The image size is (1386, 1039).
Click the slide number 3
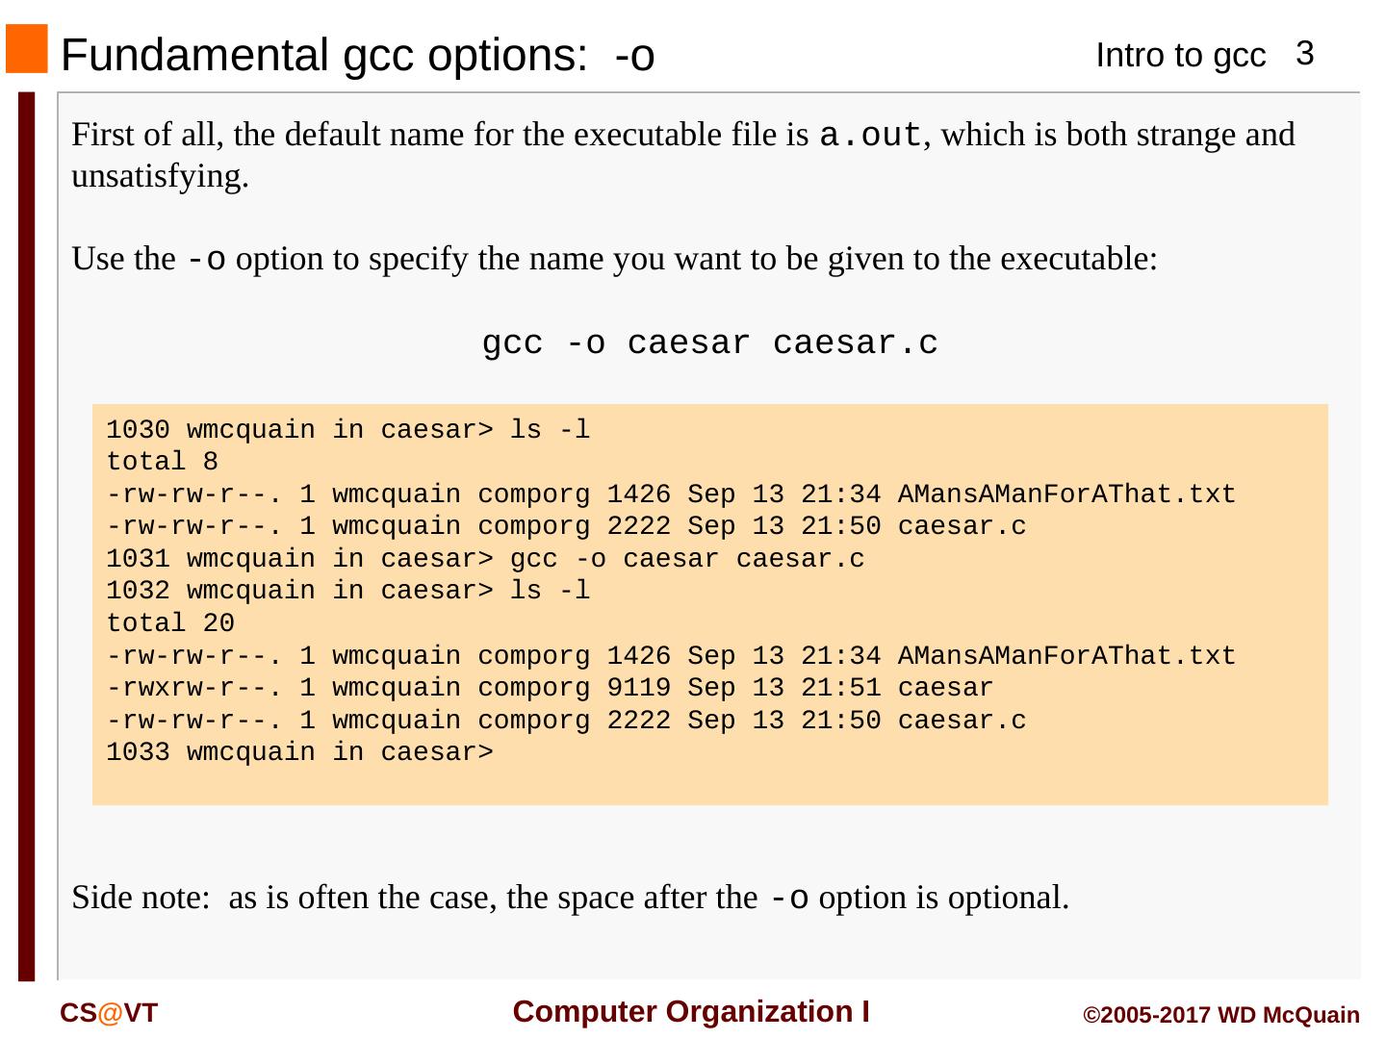(1304, 54)
